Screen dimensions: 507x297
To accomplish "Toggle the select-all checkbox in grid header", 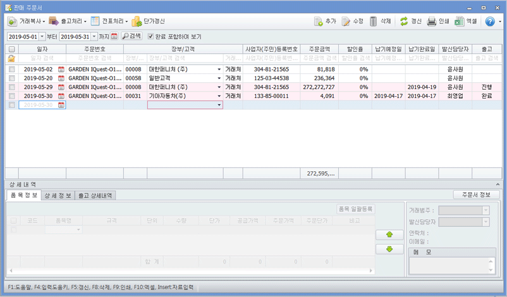I will [x=11, y=49].
